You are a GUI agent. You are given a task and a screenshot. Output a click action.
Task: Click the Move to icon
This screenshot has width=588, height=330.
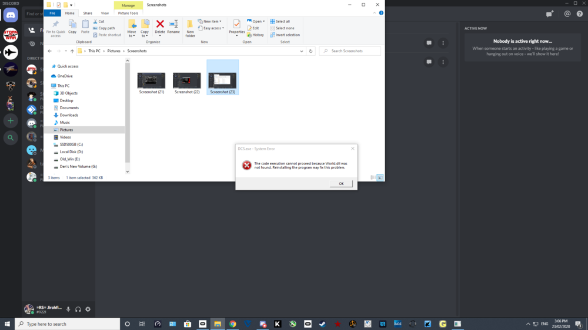coord(132,28)
